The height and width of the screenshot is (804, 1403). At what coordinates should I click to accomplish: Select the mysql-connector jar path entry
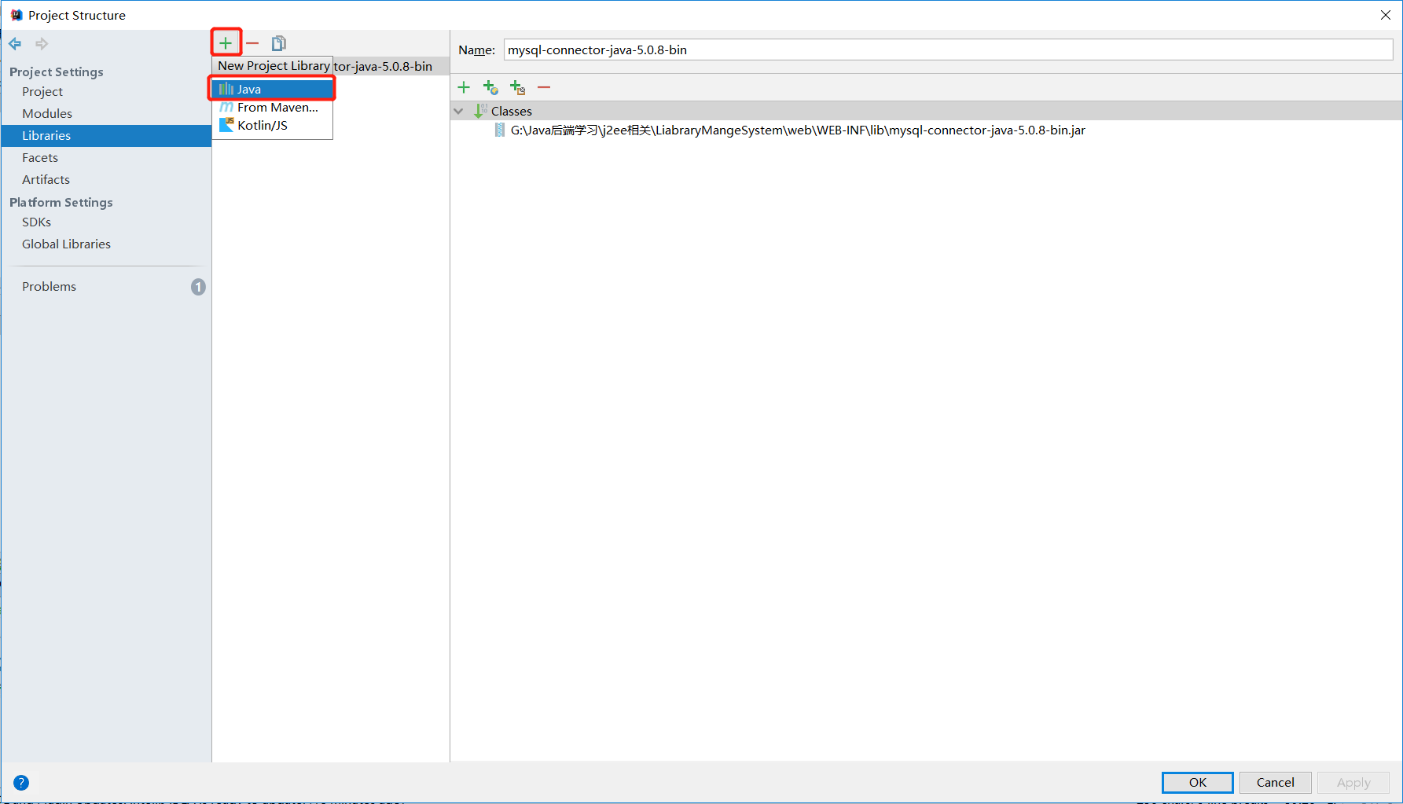pos(798,130)
